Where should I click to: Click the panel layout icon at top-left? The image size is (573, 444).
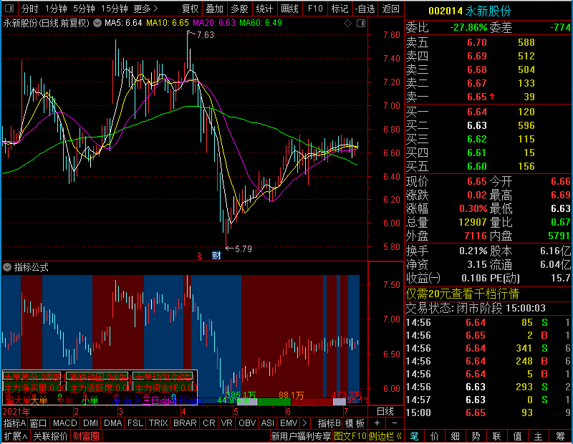tap(9, 8)
